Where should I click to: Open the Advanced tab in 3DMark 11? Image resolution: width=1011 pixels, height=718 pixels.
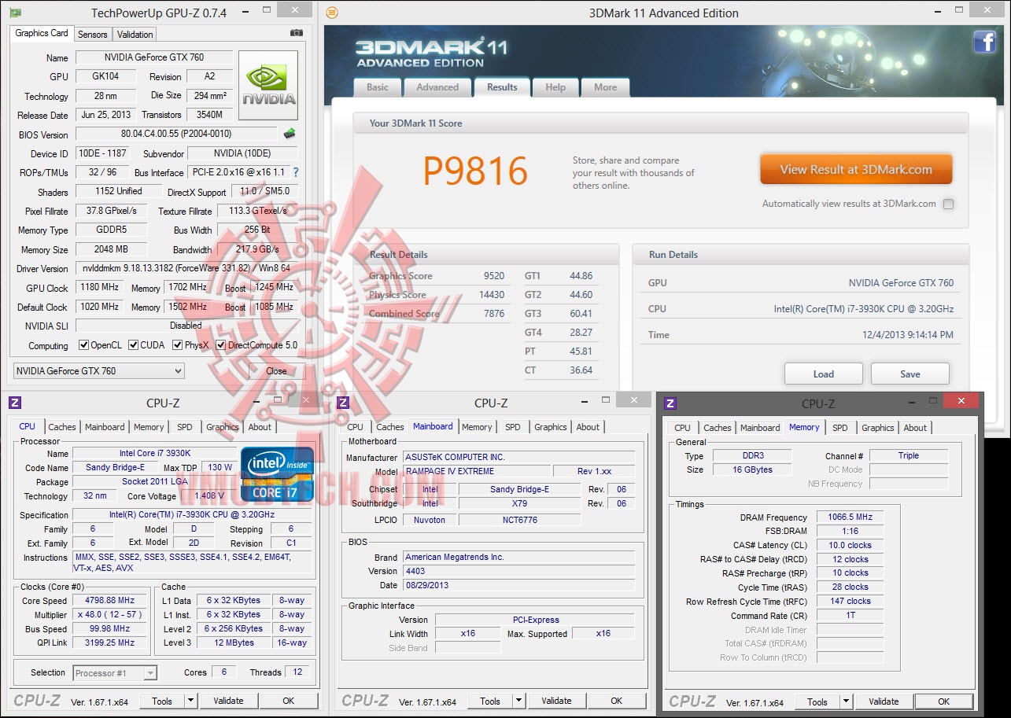[x=437, y=87]
